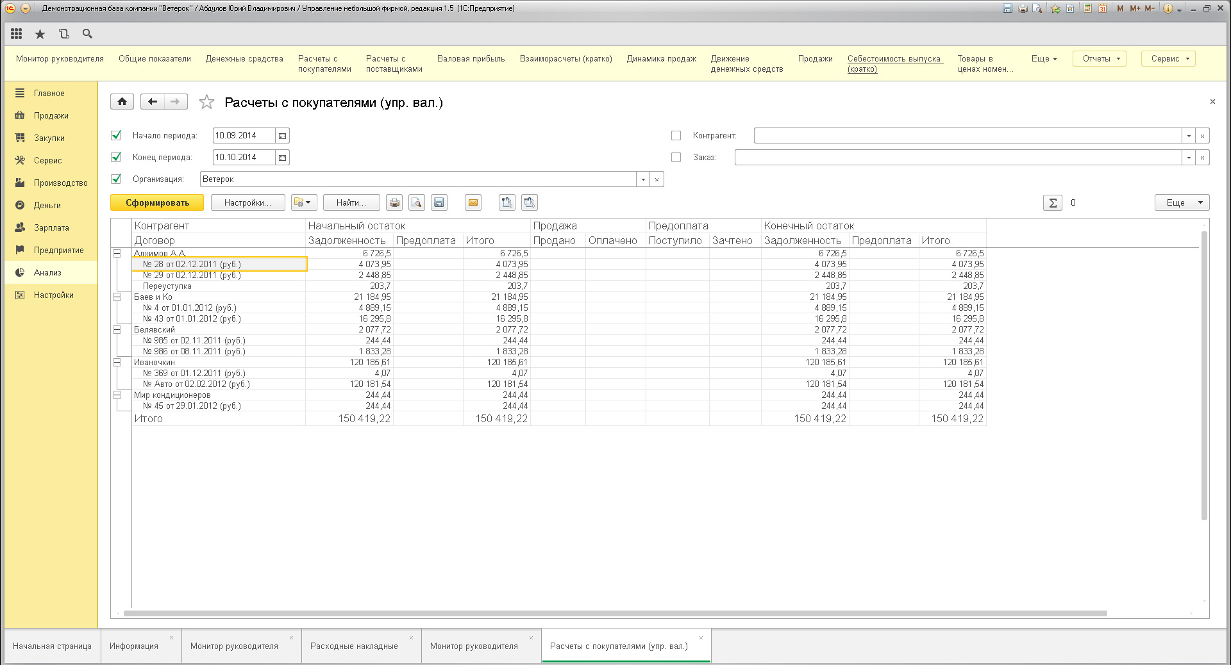
Task: Add link to favorites in title bar
Action: (1055, 8)
